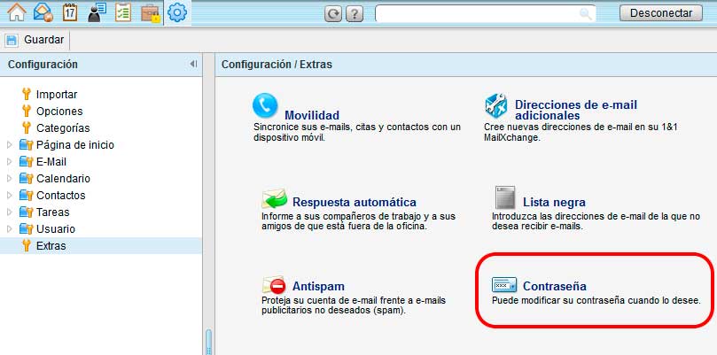Click the key icon beside Opciones
Screen dimensions: 717x355
pyautogui.click(x=27, y=111)
